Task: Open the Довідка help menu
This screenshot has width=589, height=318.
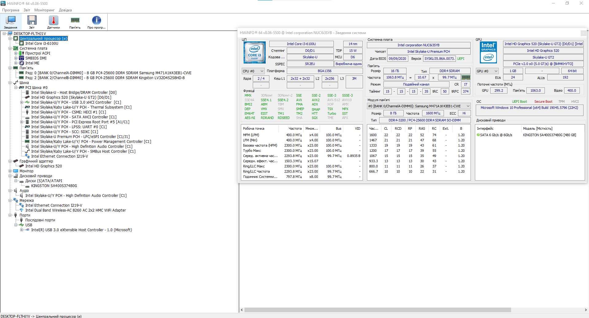Action: (x=65, y=10)
